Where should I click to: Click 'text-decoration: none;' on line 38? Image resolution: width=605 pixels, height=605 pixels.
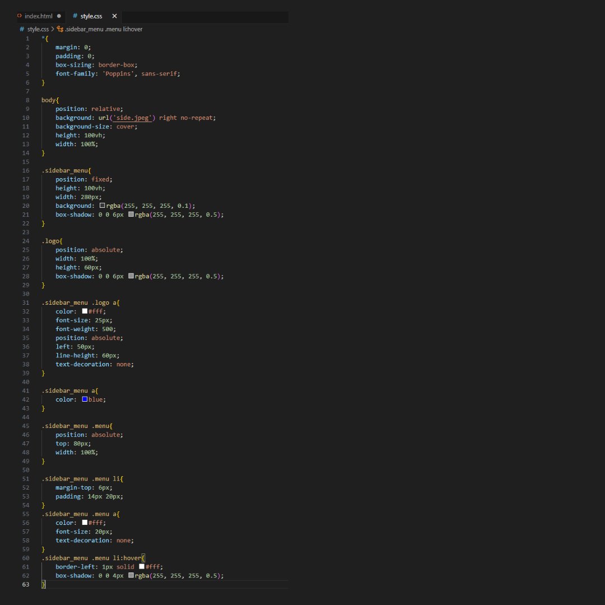coord(95,364)
